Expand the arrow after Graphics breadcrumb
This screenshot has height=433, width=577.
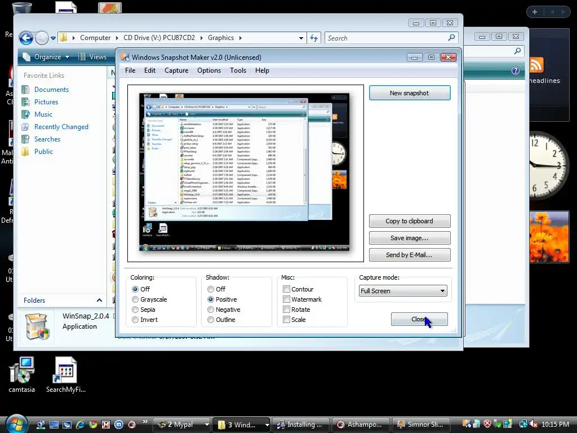pyautogui.click(x=240, y=38)
